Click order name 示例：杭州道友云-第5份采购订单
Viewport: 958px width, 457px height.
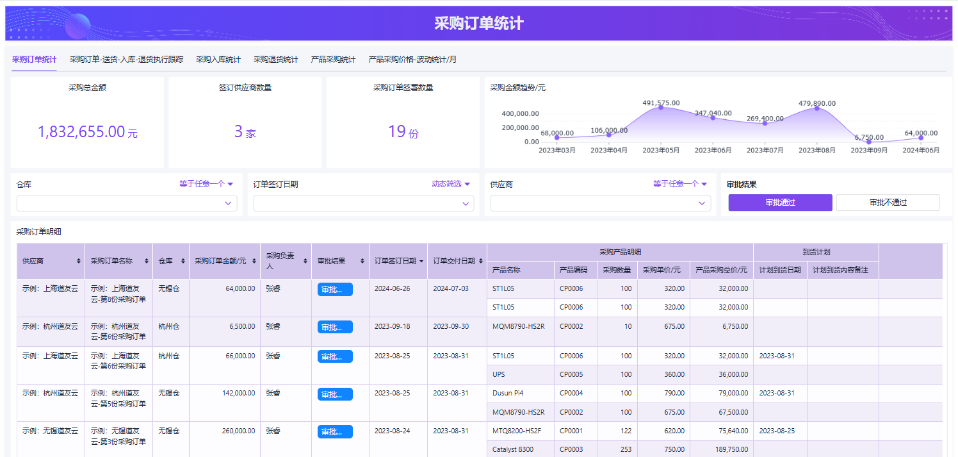(x=118, y=399)
